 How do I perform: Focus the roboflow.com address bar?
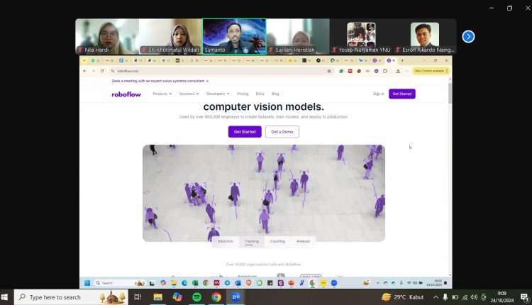(221, 71)
